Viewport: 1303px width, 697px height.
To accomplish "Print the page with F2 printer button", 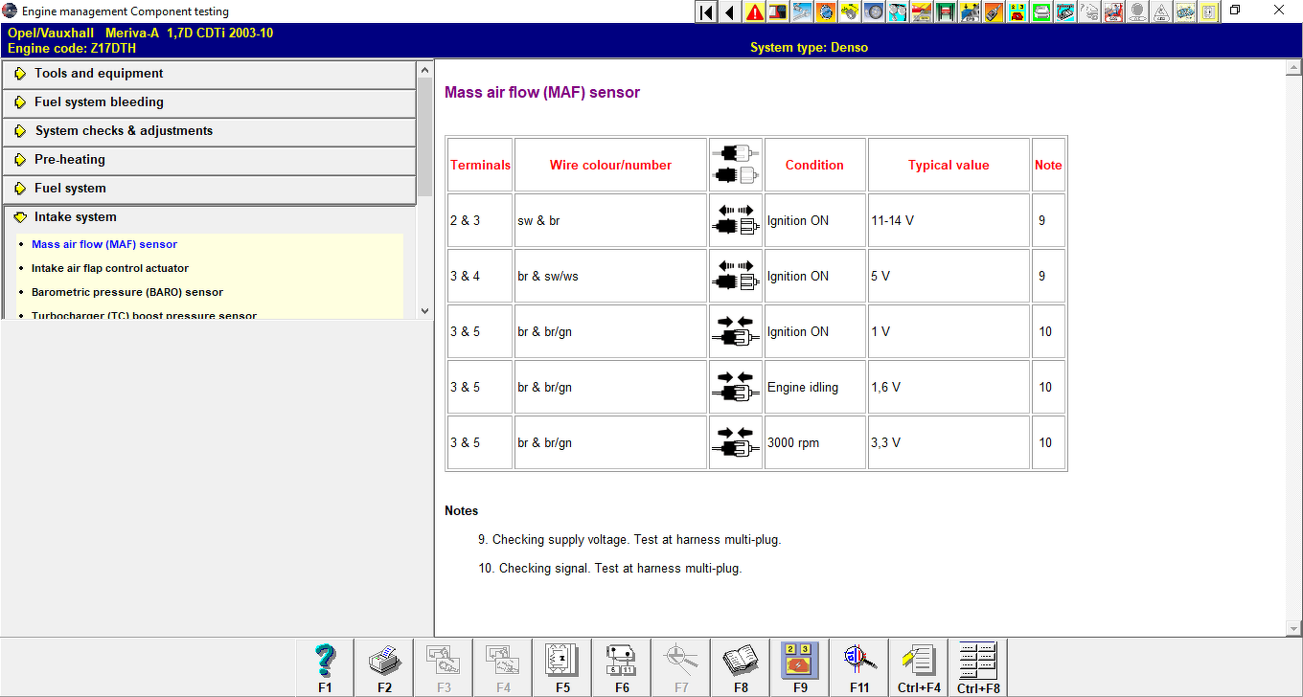I will tap(384, 667).
